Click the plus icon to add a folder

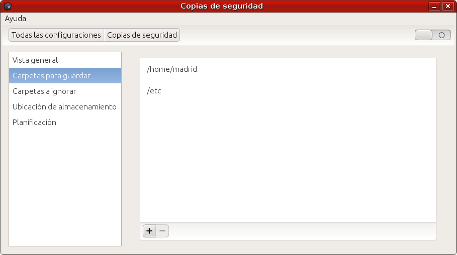149,231
